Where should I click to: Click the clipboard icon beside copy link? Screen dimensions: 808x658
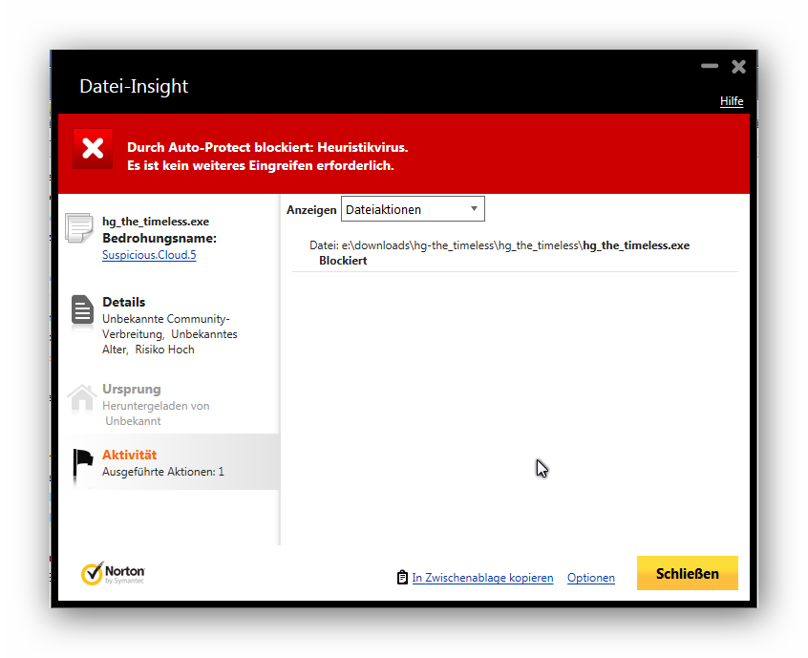tap(402, 578)
